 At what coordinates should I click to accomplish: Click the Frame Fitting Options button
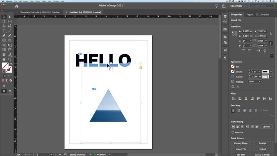(266, 127)
